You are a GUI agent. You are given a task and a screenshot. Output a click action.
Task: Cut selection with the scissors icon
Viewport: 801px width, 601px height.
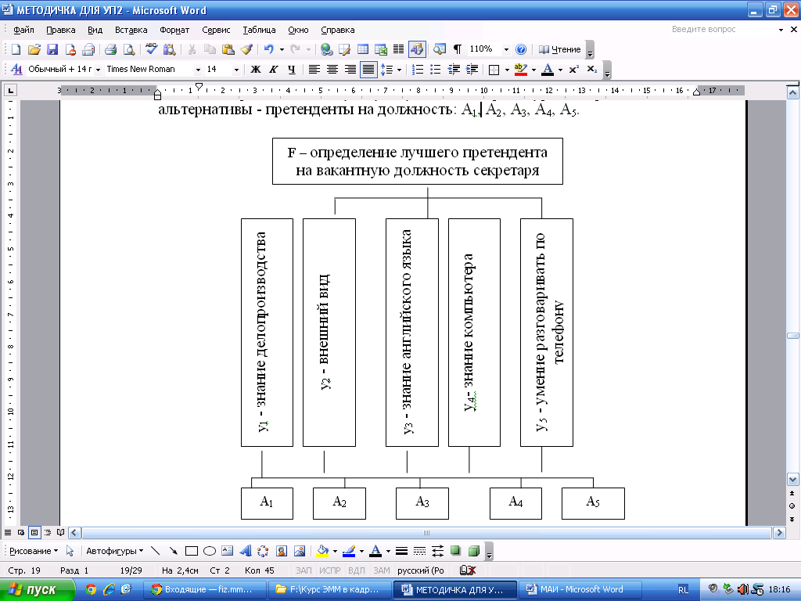pyautogui.click(x=192, y=49)
